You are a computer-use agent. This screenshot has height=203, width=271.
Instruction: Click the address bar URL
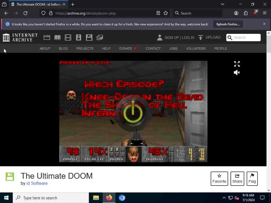pyautogui.click(x=86, y=13)
